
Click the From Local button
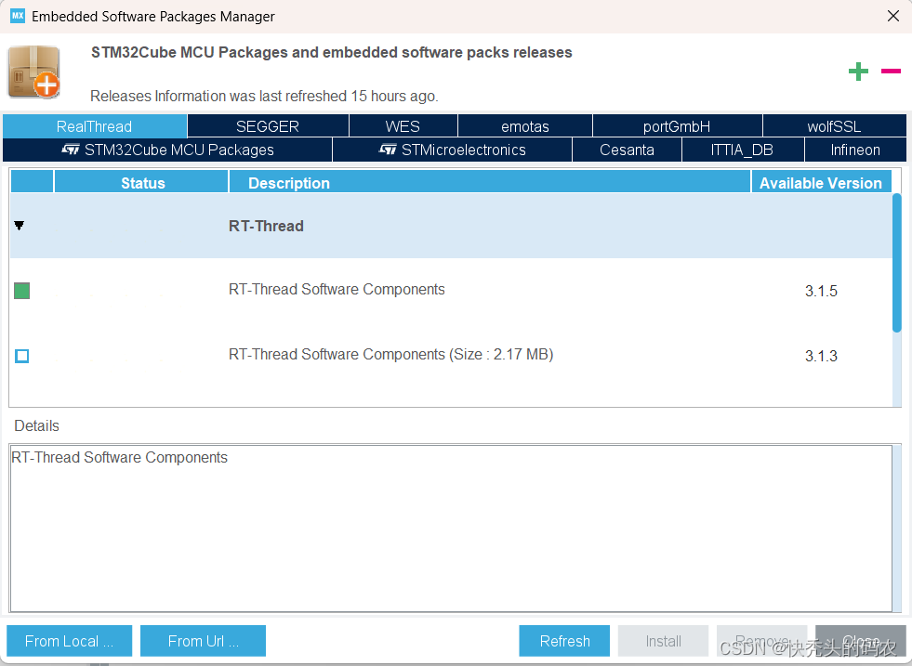pyautogui.click(x=69, y=641)
